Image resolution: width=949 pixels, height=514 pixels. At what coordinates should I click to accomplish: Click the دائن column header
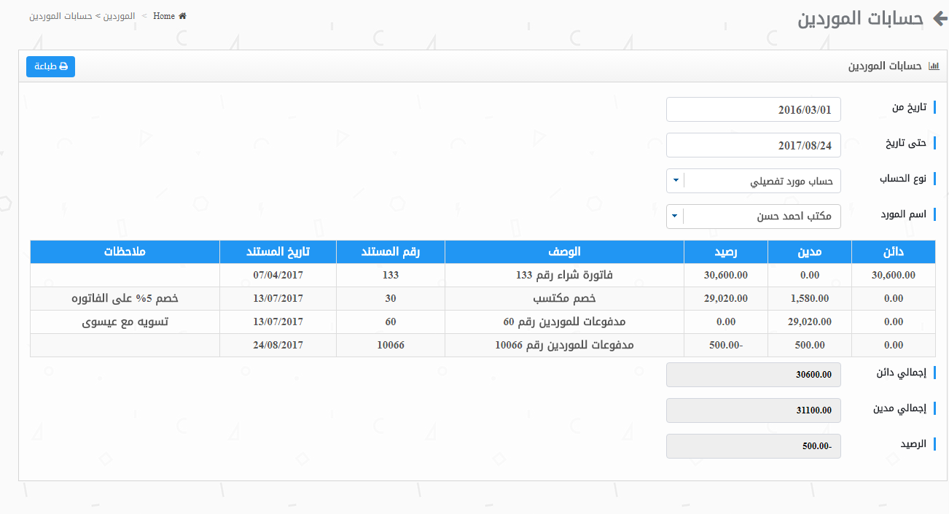[893, 252]
